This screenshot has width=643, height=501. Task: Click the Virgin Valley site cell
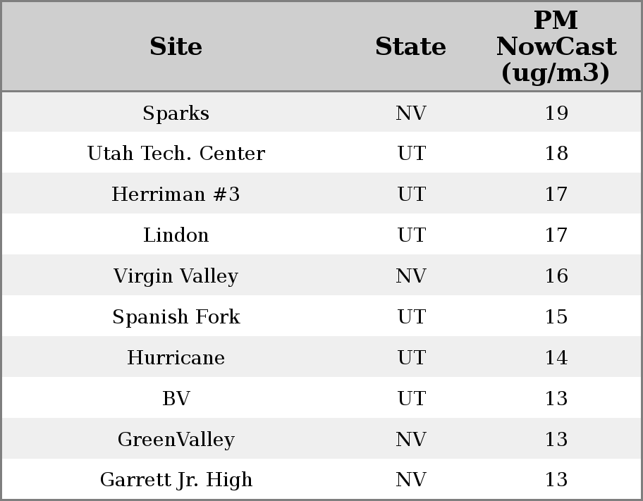[176, 276]
